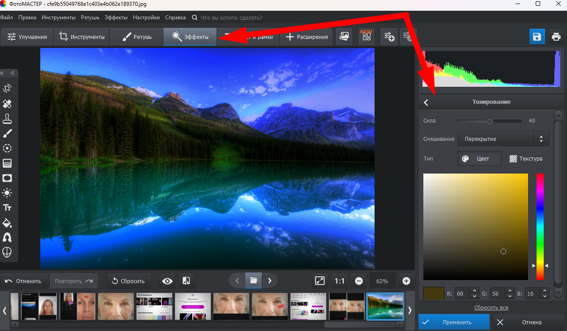Toggle fit-to-screen view

(x=320, y=281)
